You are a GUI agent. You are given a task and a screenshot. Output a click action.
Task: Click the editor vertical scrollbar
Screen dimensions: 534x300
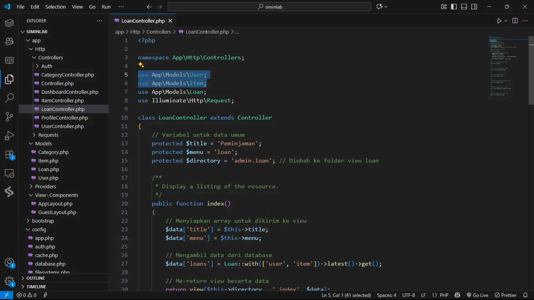tap(531, 70)
